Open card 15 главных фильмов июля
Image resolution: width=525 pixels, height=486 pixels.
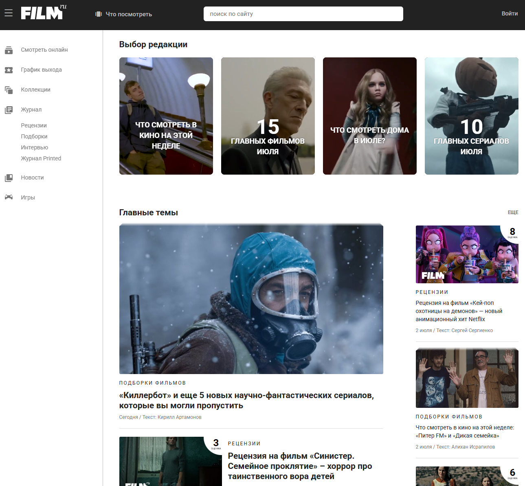(x=268, y=116)
